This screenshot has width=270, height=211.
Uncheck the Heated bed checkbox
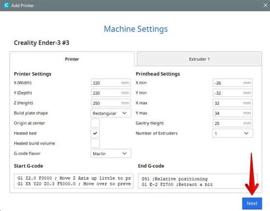(95, 133)
